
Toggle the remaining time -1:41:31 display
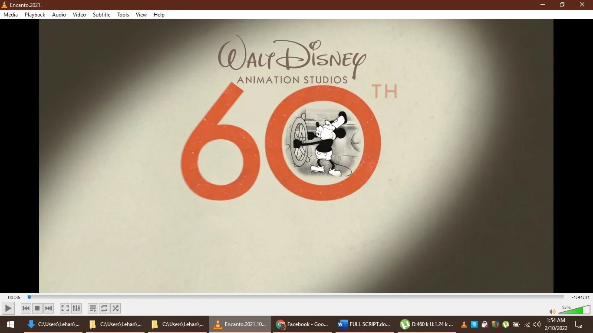[x=580, y=297]
